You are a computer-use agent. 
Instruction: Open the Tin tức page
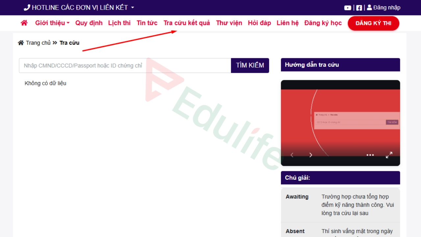click(147, 23)
